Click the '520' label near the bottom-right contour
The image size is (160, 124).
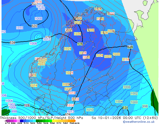point(125,108)
